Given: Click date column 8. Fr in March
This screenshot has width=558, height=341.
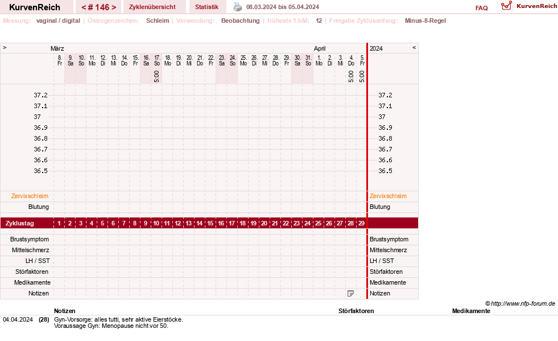Looking at the screenshot, I should coord(59,60).
